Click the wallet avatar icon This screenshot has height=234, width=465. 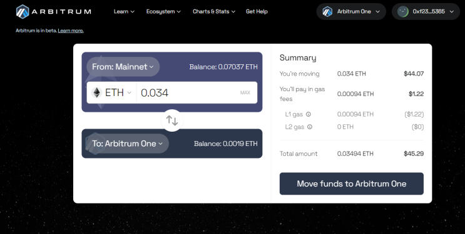click(402, 11)
